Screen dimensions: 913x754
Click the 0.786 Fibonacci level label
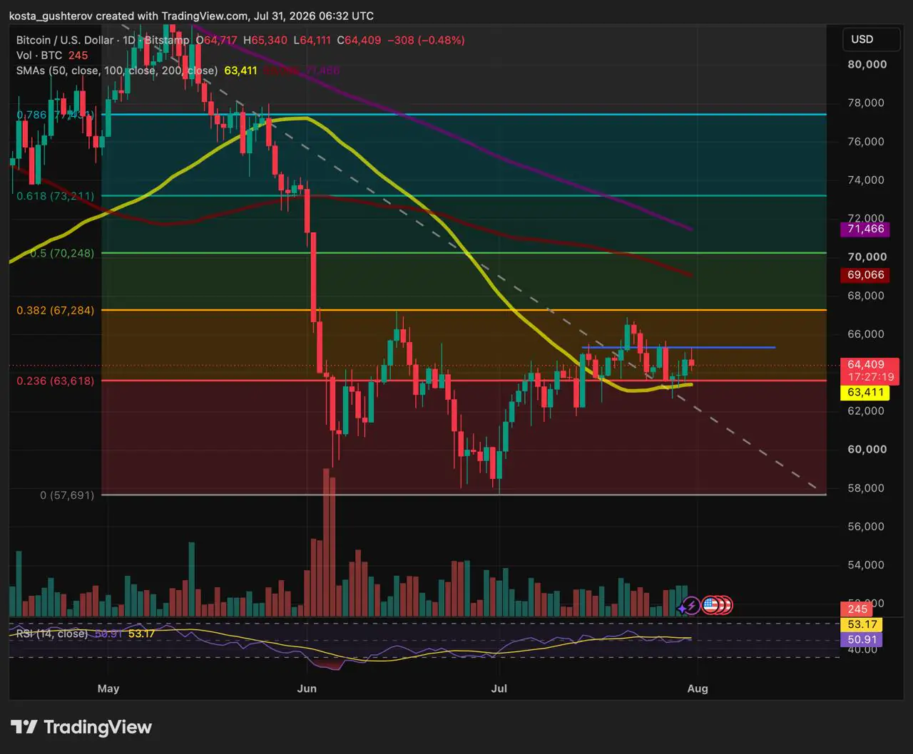[55, 115]
